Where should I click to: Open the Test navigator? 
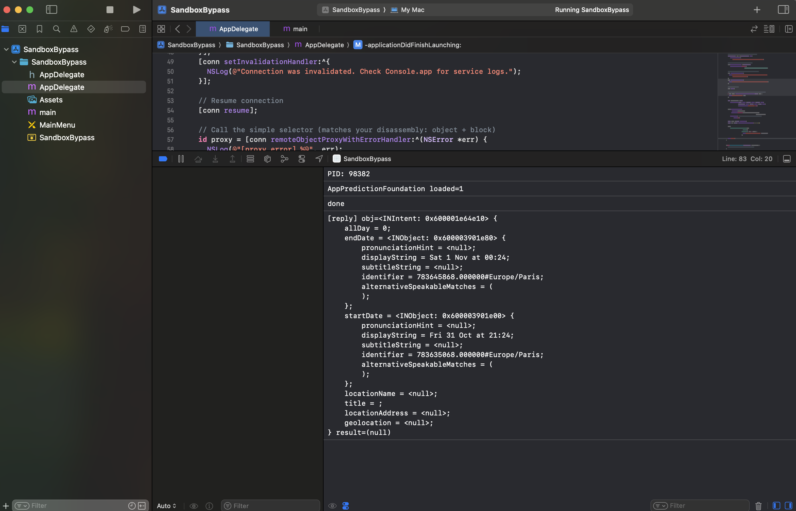tap(91, 29)
